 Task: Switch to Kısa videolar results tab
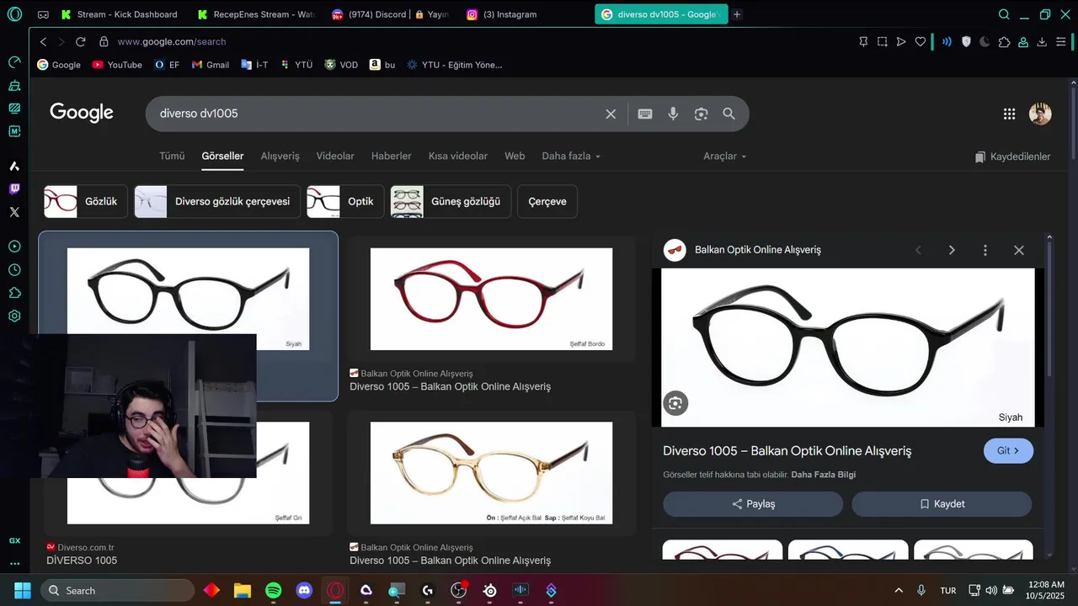(458, 156)
